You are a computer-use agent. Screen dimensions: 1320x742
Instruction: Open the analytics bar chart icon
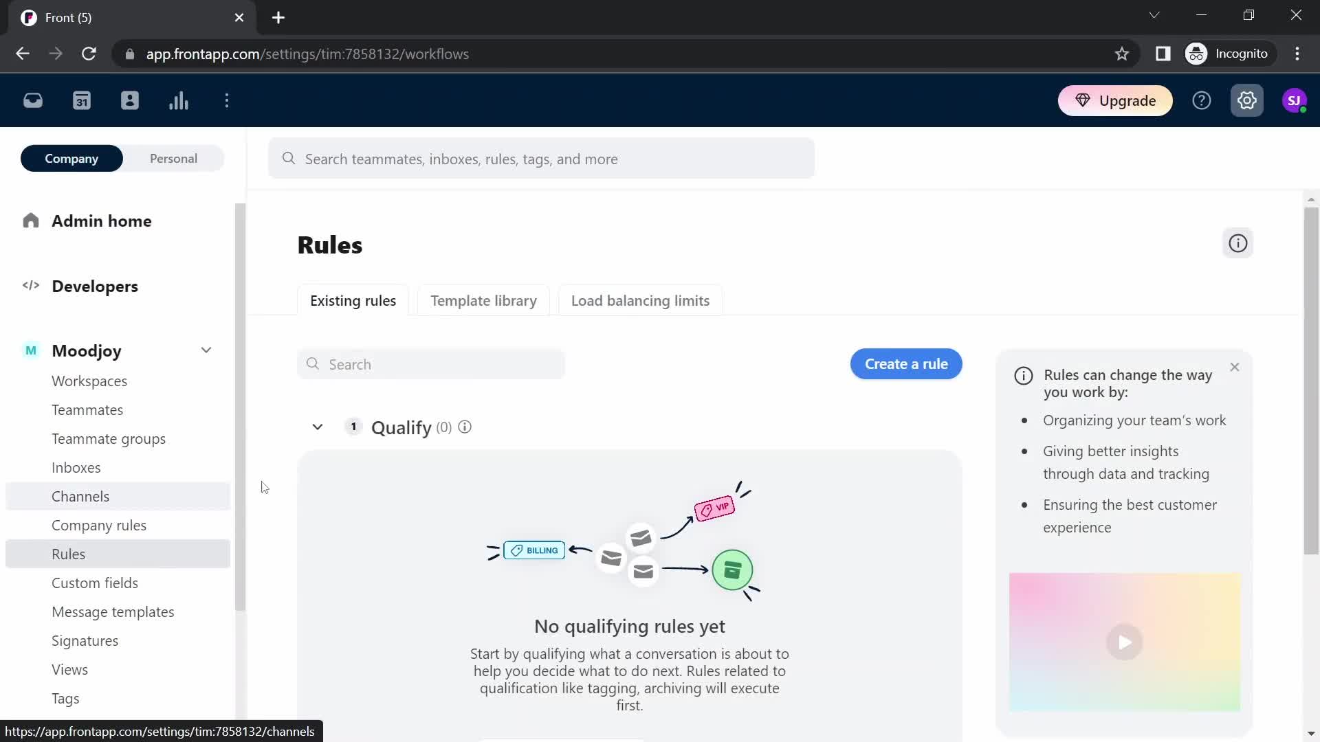coord(179,100)
